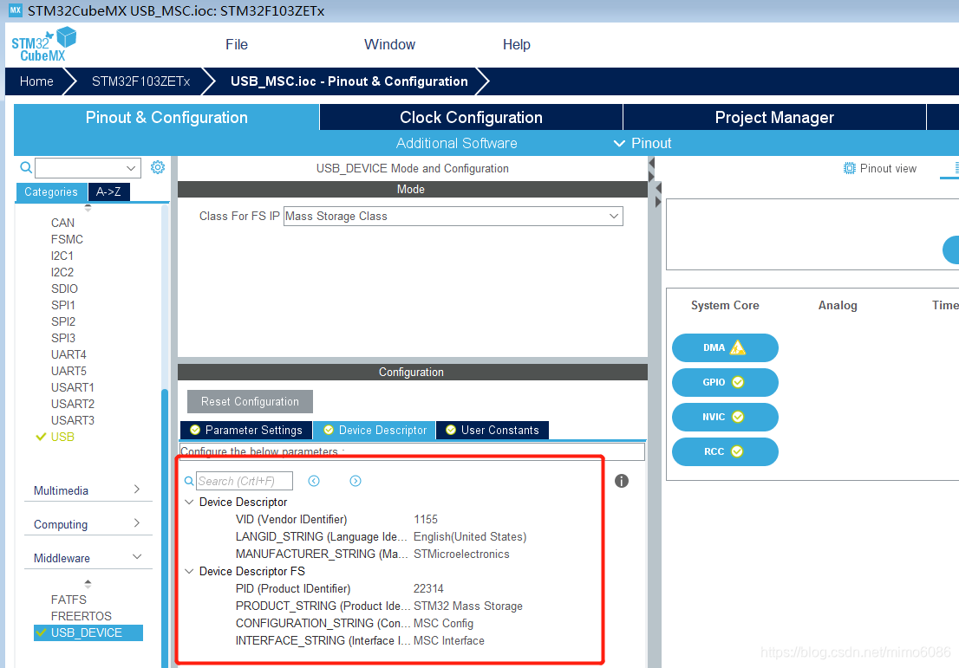Open the Pinout dropdown menu
Screen dimensions: 959x668
click(643, 143)
